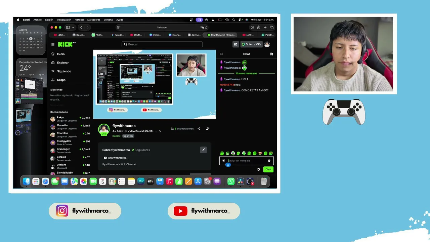The width and height of the screenshot is (430, 242).
Task: Open a new Safari tab with plus
Action: (265, 28)
